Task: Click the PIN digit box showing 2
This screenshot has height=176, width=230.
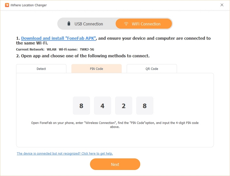Action: point(124,106)
